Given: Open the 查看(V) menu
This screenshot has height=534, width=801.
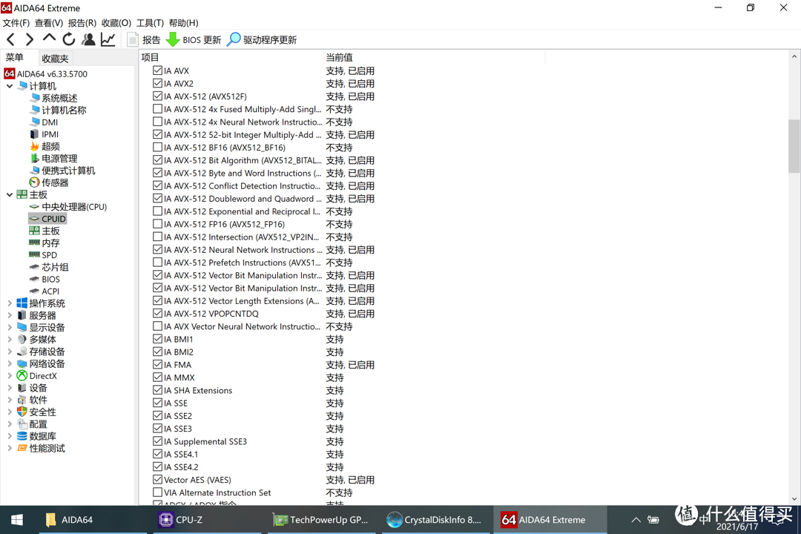Looking at the screenshot, I should click(x=48, y=23).
